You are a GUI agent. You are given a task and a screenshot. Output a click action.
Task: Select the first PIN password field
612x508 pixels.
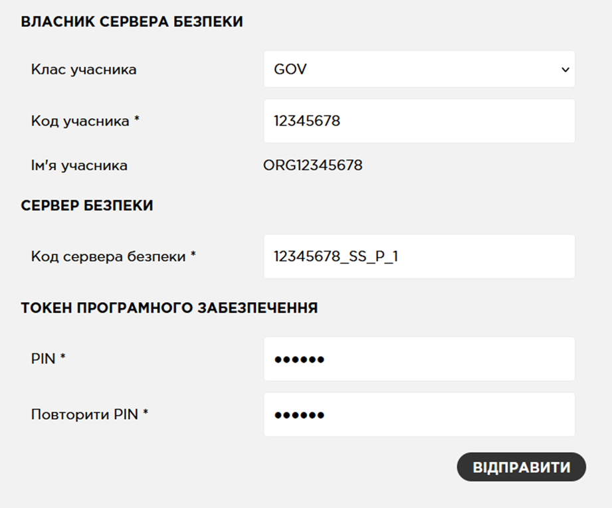(419, 359)
